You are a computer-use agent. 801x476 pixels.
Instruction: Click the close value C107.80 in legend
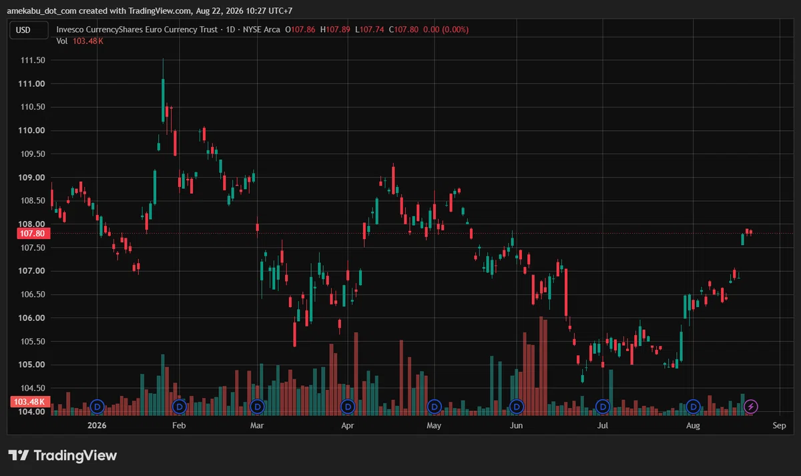tap(404, 29)
